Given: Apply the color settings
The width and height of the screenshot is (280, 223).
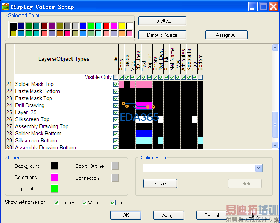Looking at the screenshot, I should 169,215.
